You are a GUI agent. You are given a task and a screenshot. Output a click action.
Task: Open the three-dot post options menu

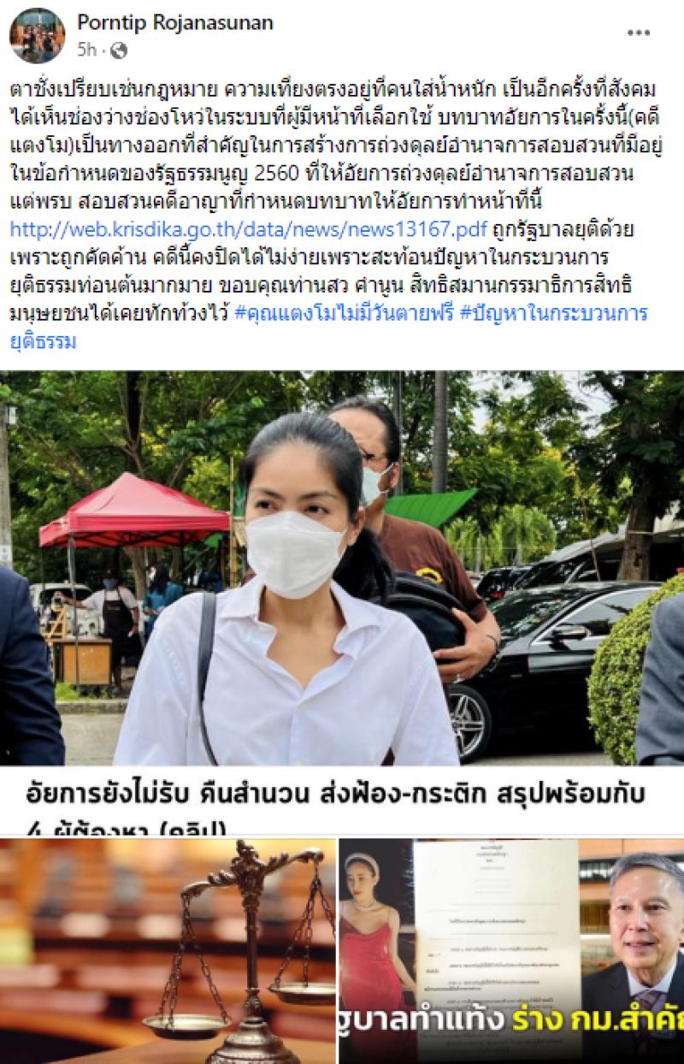(639, 33)
